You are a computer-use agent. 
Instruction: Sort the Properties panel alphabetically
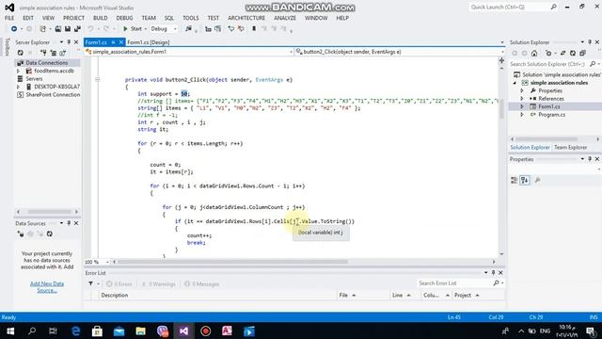[525, 180]
